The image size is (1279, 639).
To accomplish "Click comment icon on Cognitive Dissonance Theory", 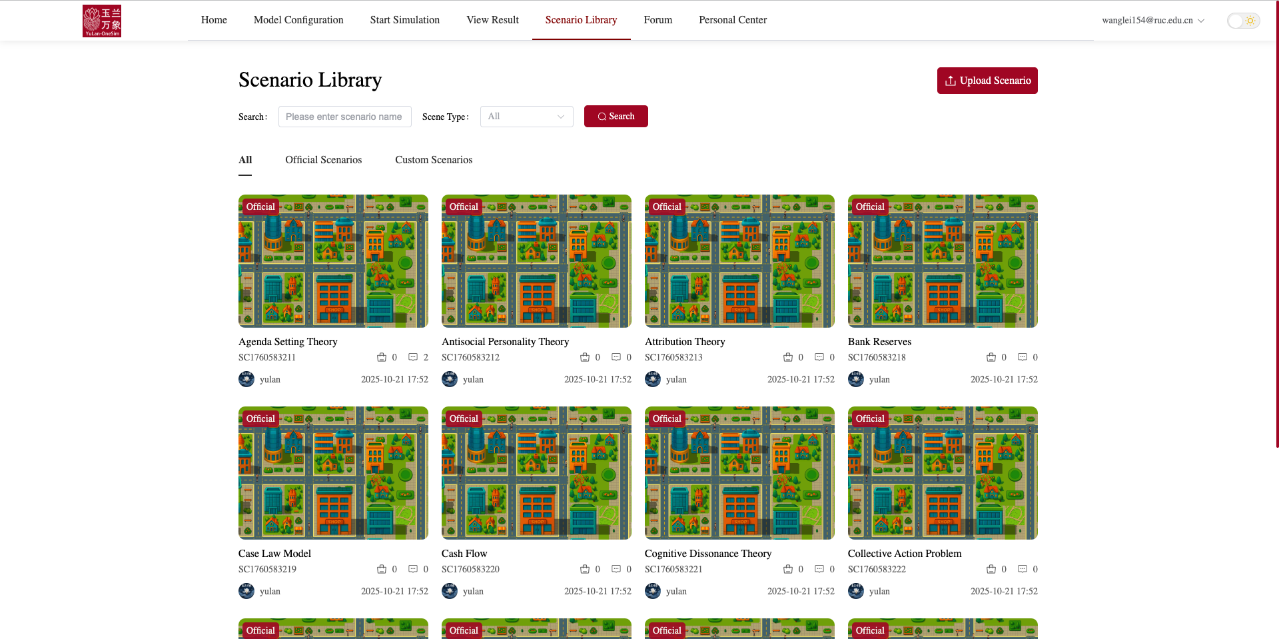I will tap(819, 569).
